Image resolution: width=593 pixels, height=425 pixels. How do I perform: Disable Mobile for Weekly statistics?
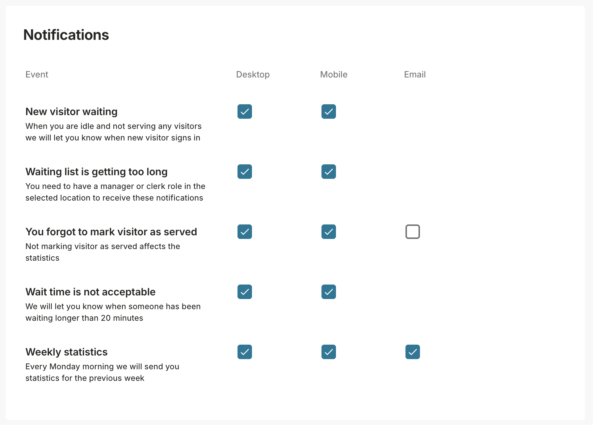point(329,352)
